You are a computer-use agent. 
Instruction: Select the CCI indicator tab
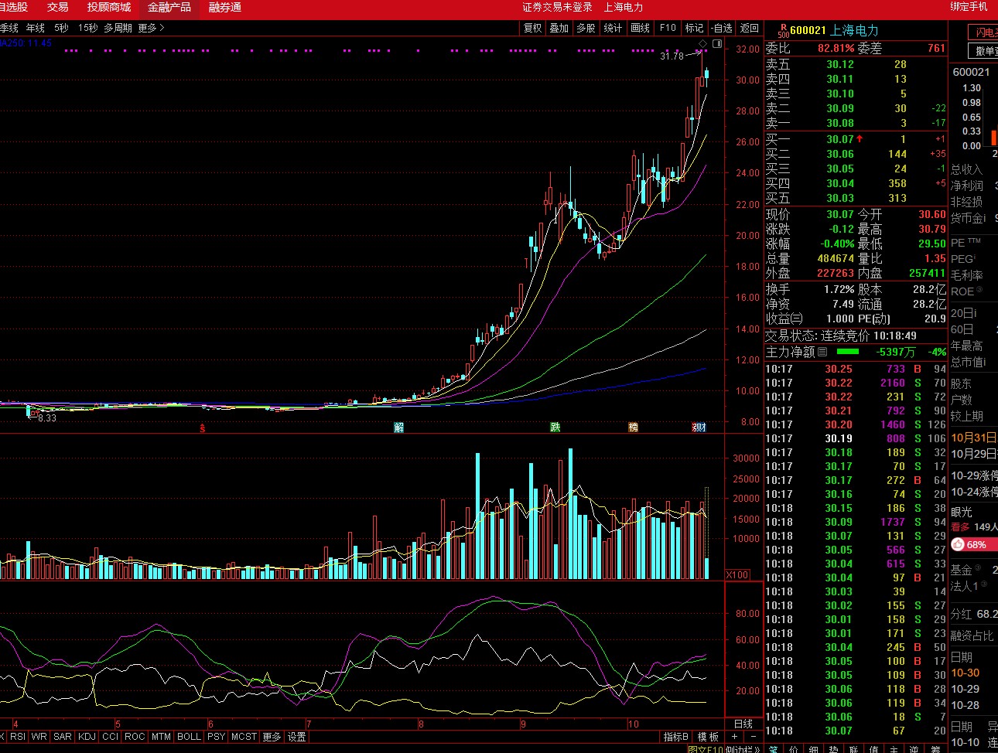point(110,737)
